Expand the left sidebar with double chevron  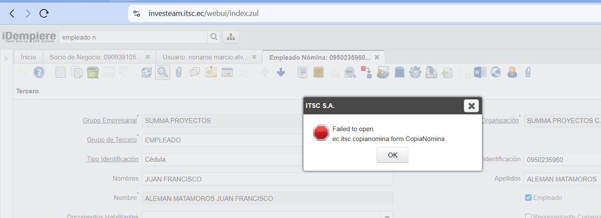(x=6, y=58)
